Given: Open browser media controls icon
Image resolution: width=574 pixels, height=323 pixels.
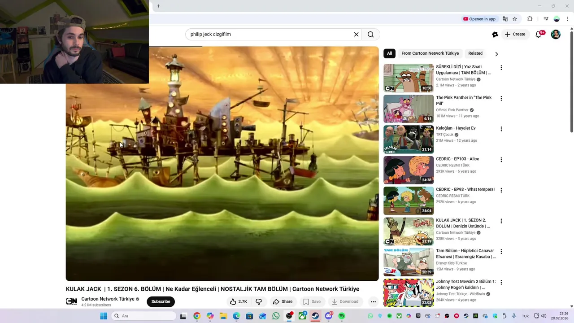Looking at the screenshot, I should click(x=546, y=19).
